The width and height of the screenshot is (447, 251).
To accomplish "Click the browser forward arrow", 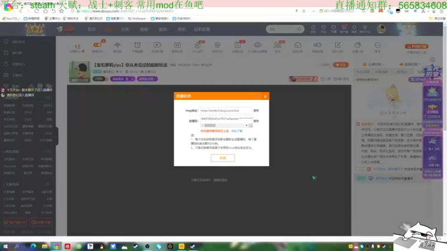I will point(28,11).
